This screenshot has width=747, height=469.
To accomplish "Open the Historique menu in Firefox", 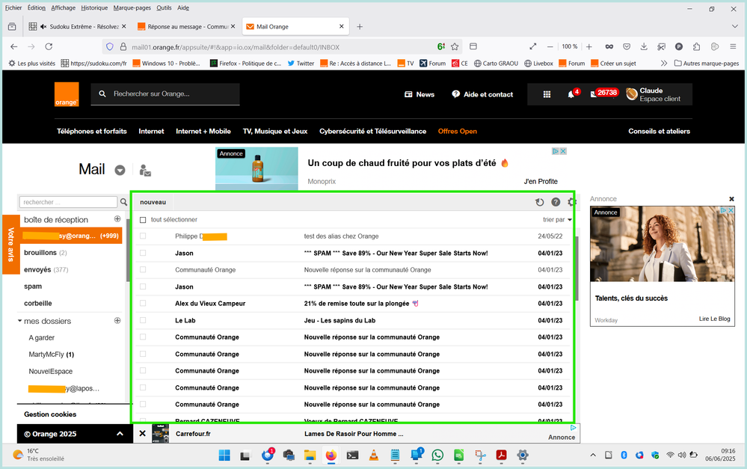I will (x=94, y=7).
